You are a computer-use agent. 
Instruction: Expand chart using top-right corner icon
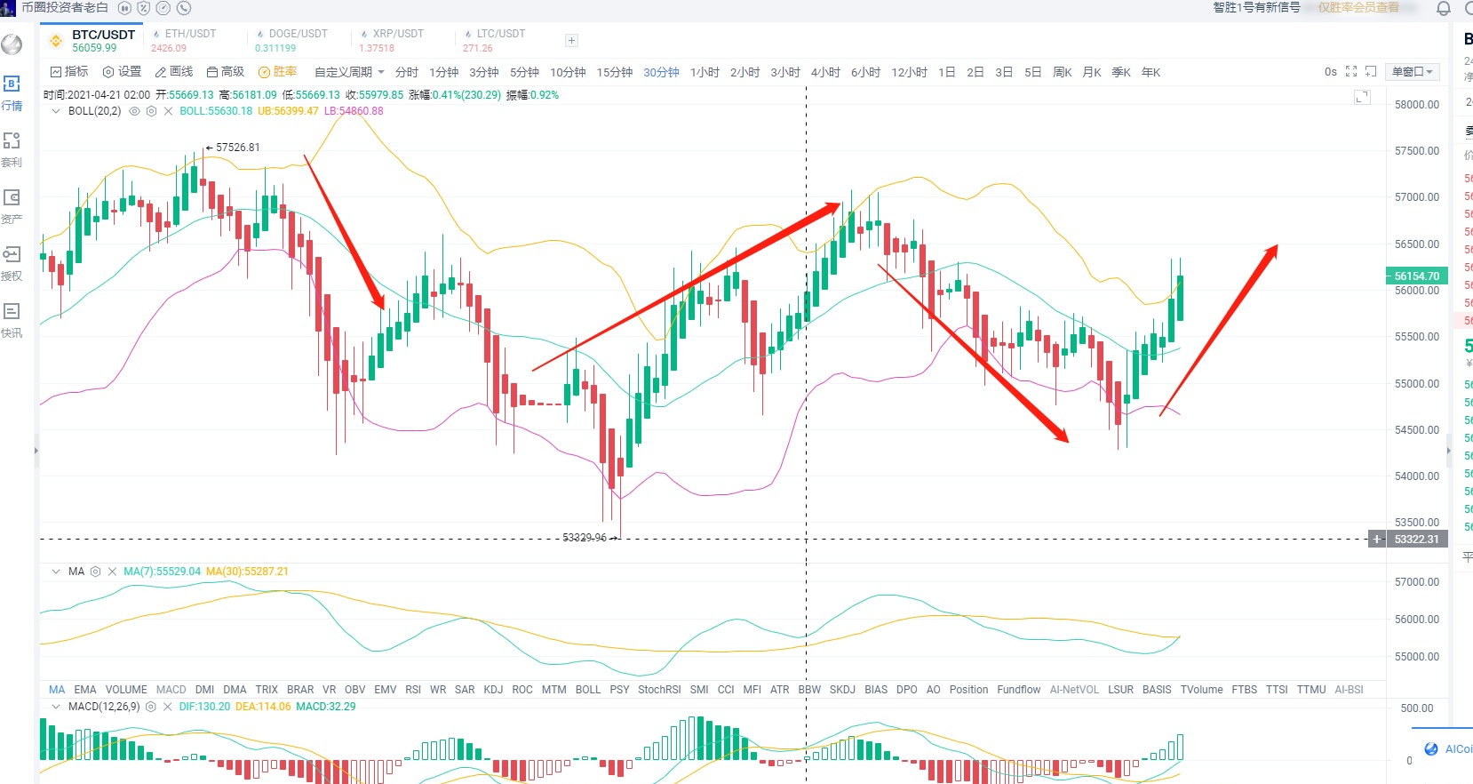click(x=1362, y=97)
